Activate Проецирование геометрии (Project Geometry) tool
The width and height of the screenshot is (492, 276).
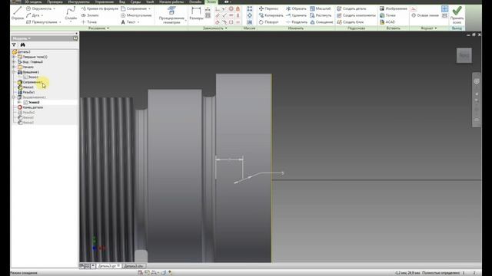171,15
